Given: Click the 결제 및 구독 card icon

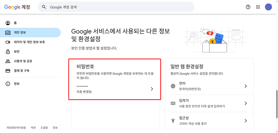Looking at the screenshot, I should (x=8, y=71).
